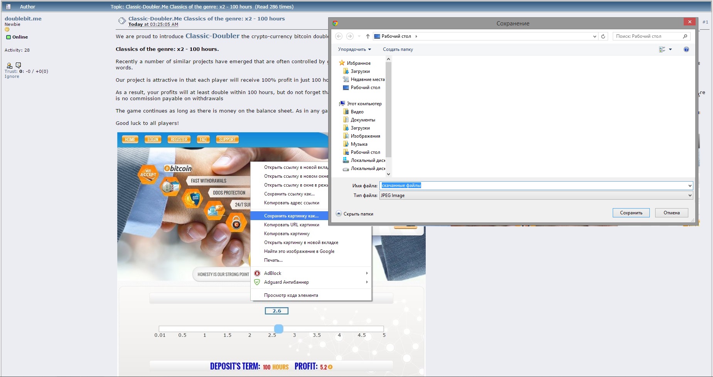Viewport: 713px width, 377px height.
Task: Click Ignore link under author
Action: 12,76
